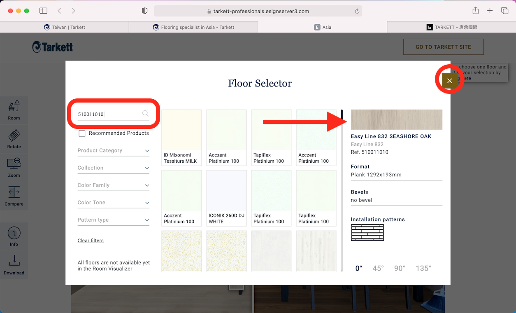
Task: Click the Tarkett logo
Action: (x=53, y=47)
